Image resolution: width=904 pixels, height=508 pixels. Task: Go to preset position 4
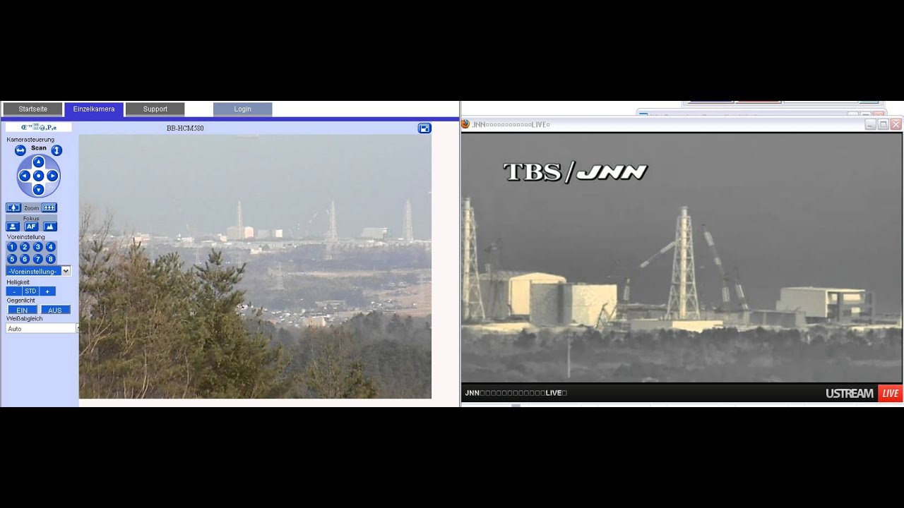(x=50, y=247)
